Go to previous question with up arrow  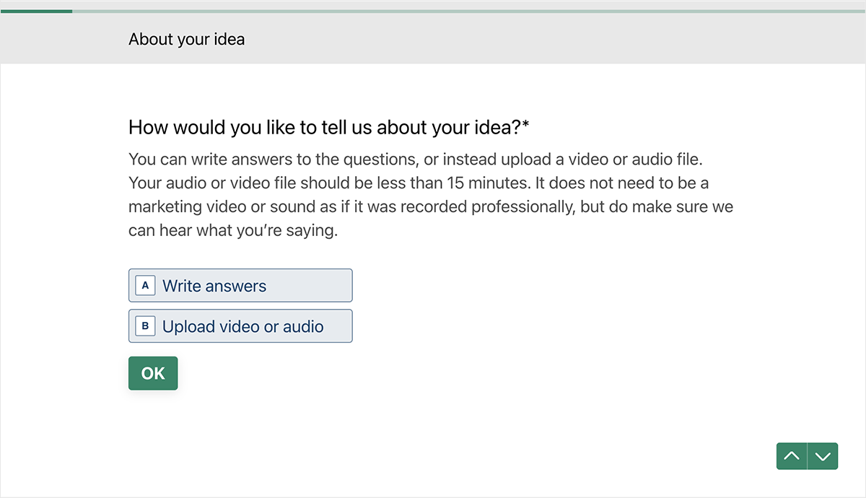(792, 456)
